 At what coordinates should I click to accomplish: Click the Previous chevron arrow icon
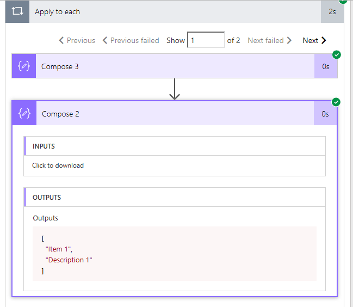pos(61,40)
